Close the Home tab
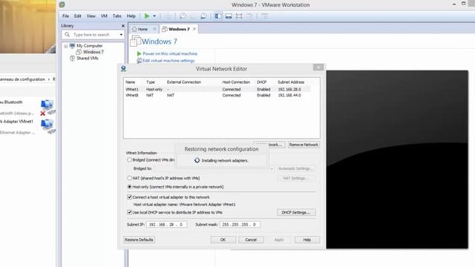This screenshot has width=475, height=267. tap(154, 29)
